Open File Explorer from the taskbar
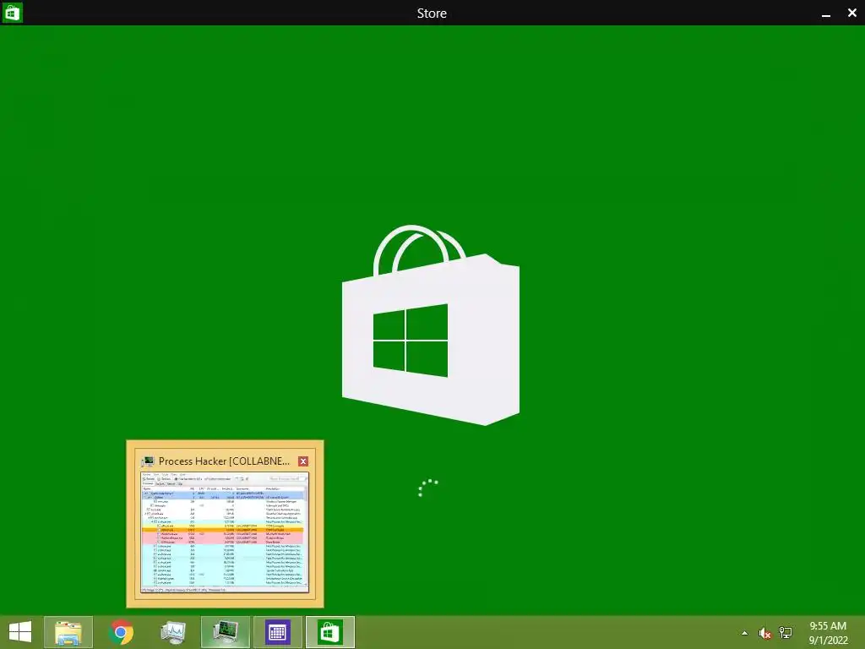 (68, 632)
